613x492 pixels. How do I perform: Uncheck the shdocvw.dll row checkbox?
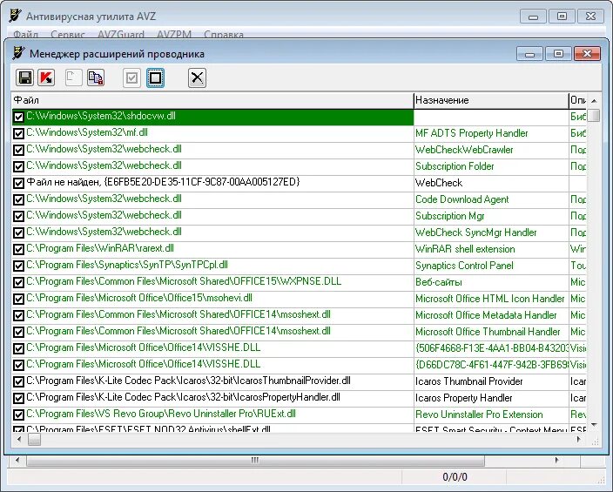point(18,117)
